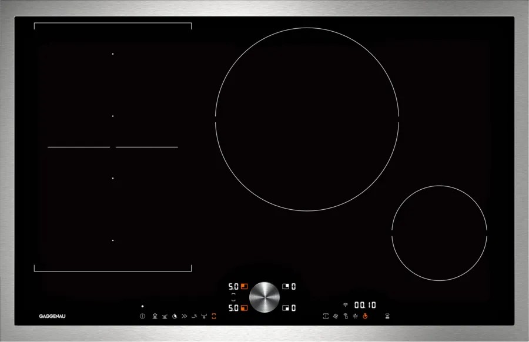529x342 pixels.
Task: Select the upper-right cooking zone indicator
Action: [286, 286]
